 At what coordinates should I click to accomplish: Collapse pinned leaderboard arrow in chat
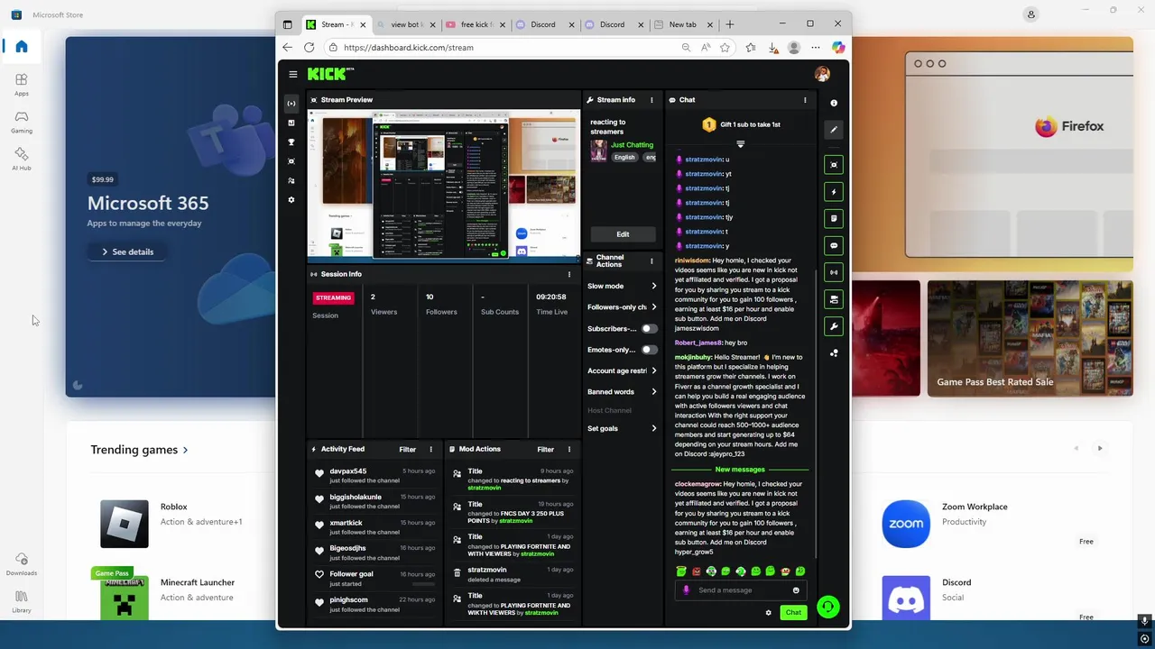click(740, 144)
